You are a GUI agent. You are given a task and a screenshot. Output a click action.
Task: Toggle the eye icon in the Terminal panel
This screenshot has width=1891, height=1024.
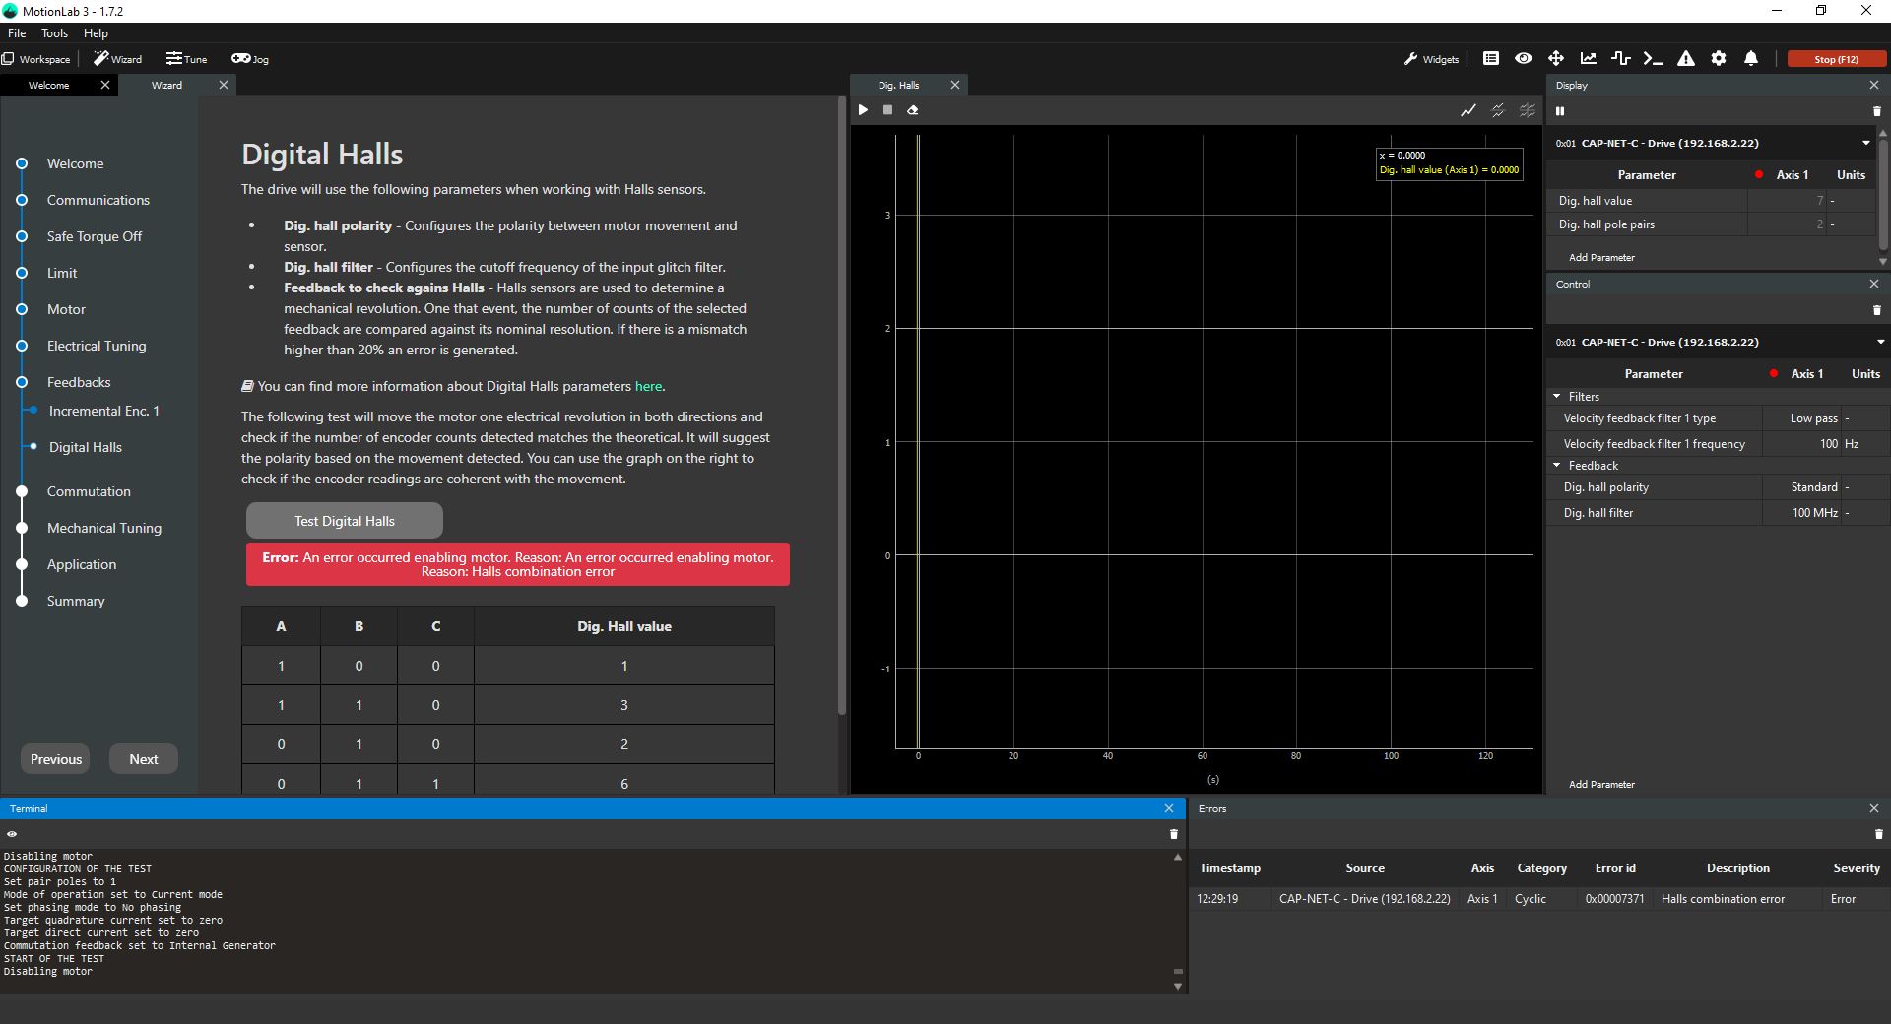click(x=12, y=834)
